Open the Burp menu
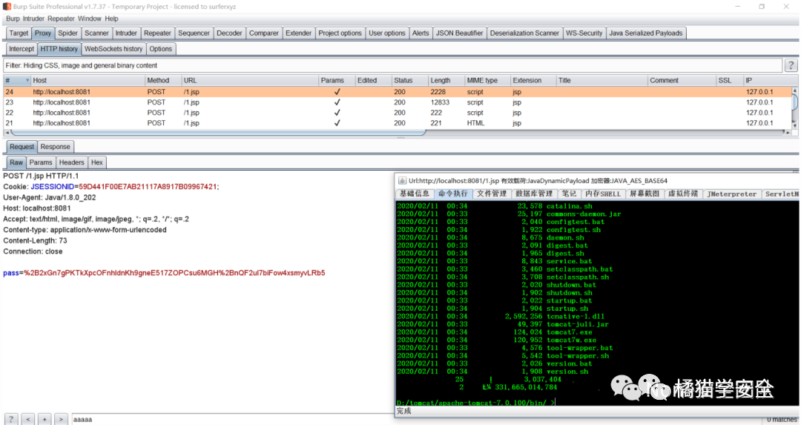The image size is (801, 425). [x=13, y=19]
